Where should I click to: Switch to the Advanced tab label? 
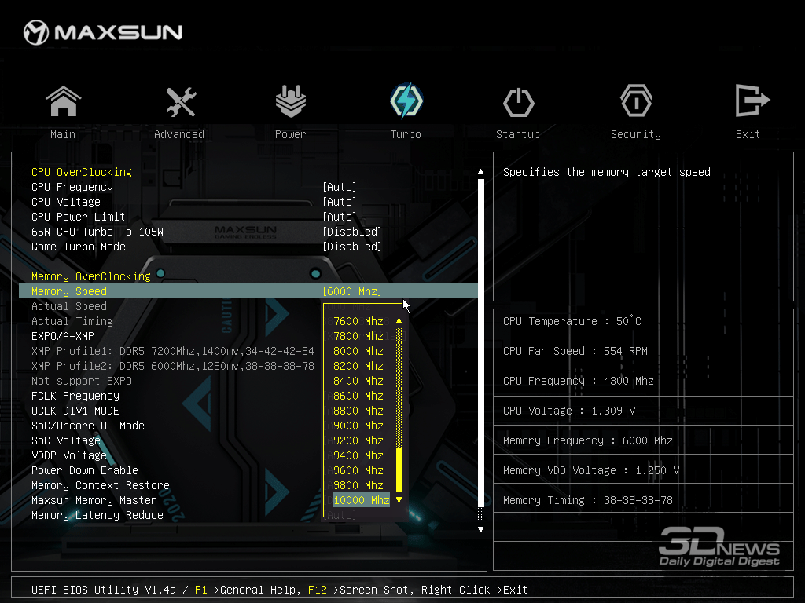[x=179, y=134]
